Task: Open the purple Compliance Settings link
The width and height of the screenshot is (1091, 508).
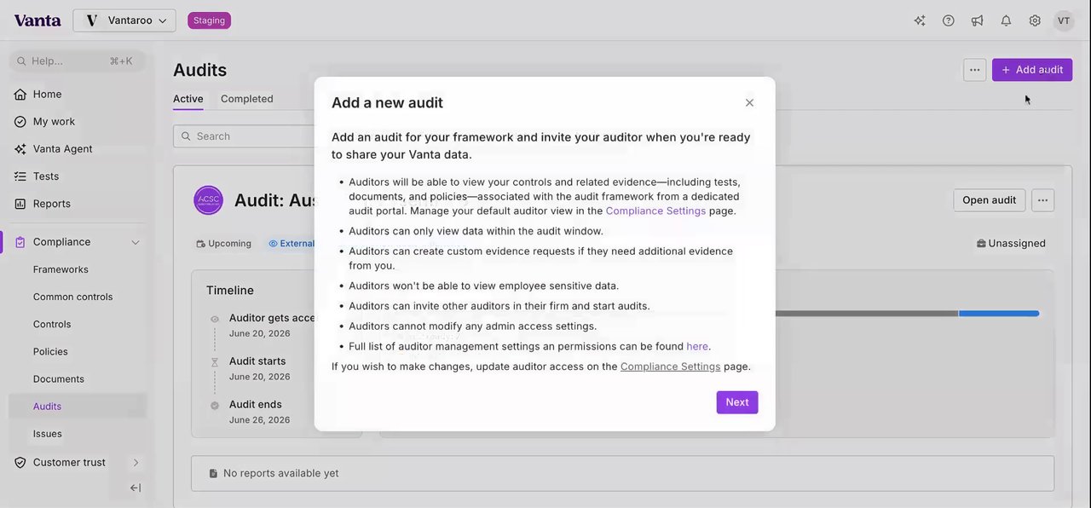Action: pos(655,211)
